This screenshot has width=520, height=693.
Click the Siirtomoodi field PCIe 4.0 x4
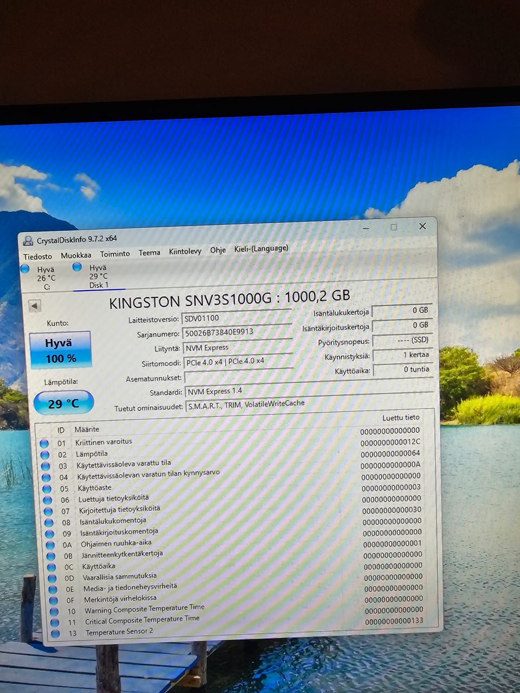(238, 361)
